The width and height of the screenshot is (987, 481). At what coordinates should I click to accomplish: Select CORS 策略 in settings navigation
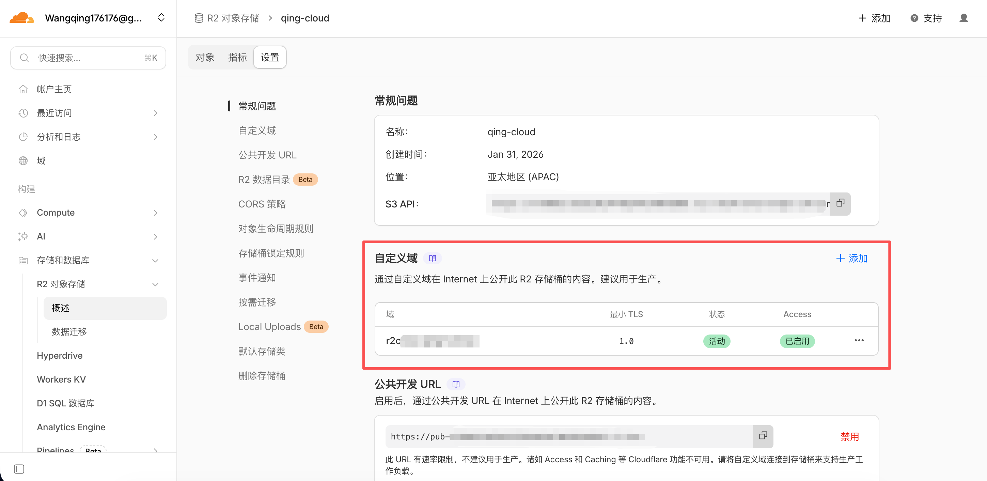262,204
